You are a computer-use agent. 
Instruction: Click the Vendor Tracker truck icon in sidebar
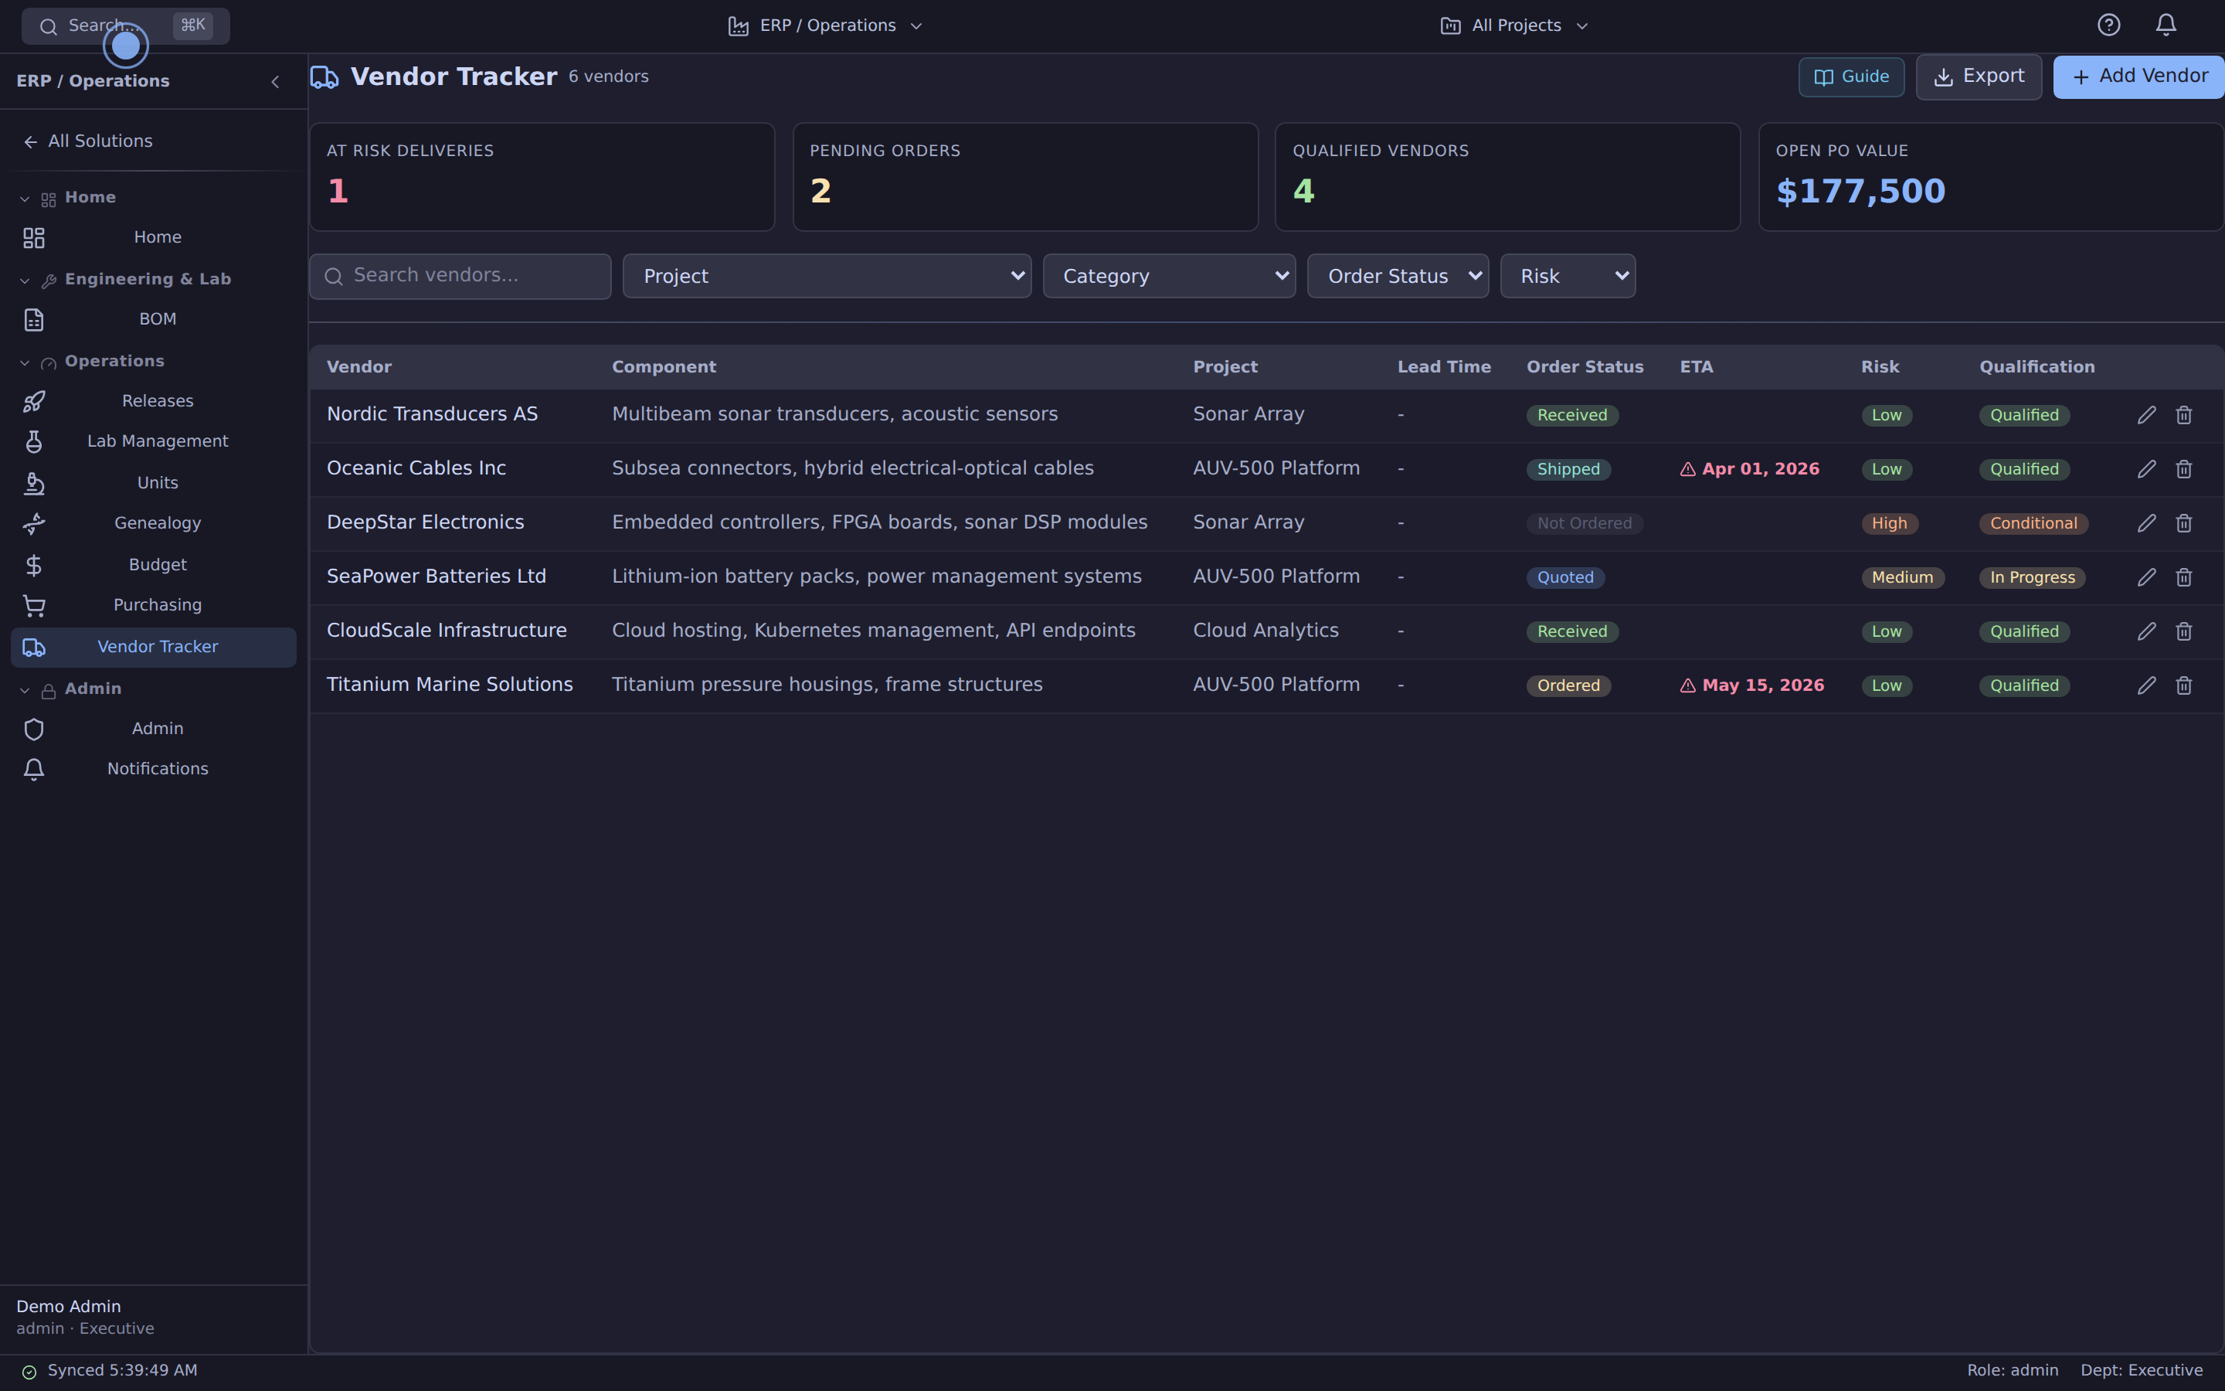click(34, 648)
